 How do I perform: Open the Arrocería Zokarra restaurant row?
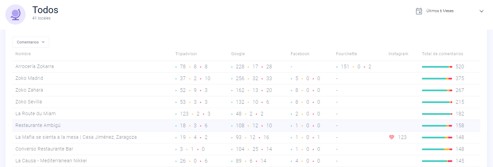pyautogui.click(x=246, y=67)
